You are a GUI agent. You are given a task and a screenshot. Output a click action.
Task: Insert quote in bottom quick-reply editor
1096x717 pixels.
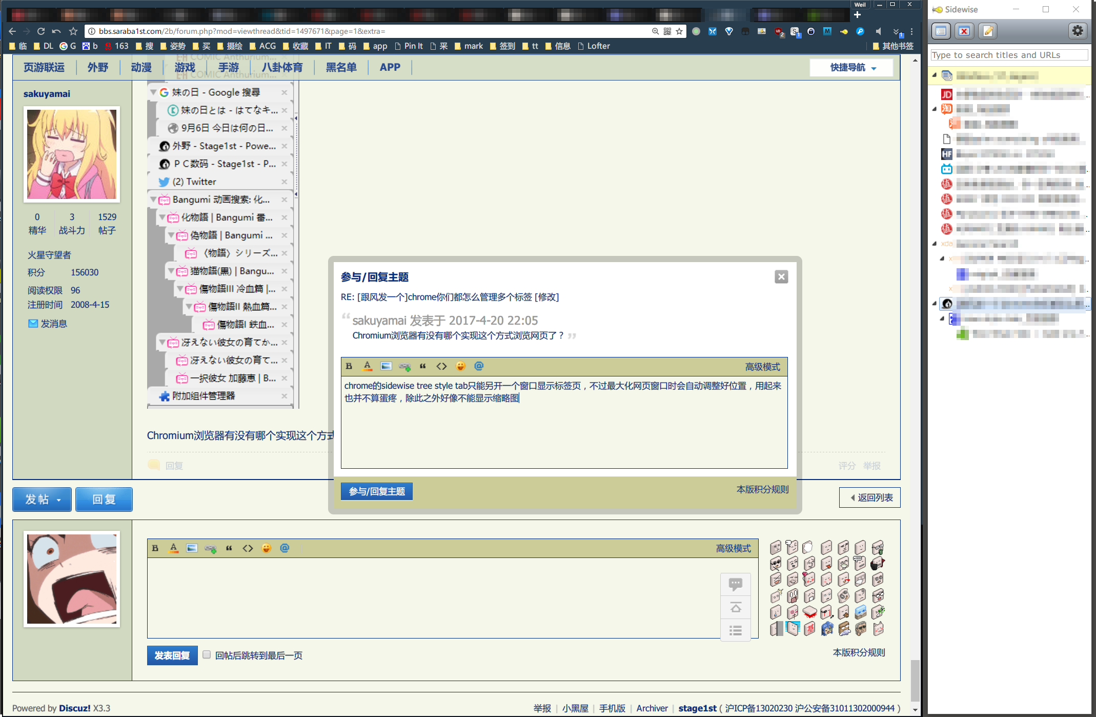pyautogui.click(x=229, y=548)
